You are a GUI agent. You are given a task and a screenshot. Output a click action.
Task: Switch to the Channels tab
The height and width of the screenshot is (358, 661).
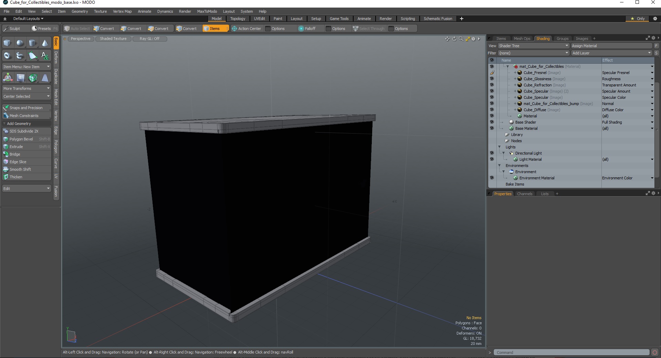(525, 194)
